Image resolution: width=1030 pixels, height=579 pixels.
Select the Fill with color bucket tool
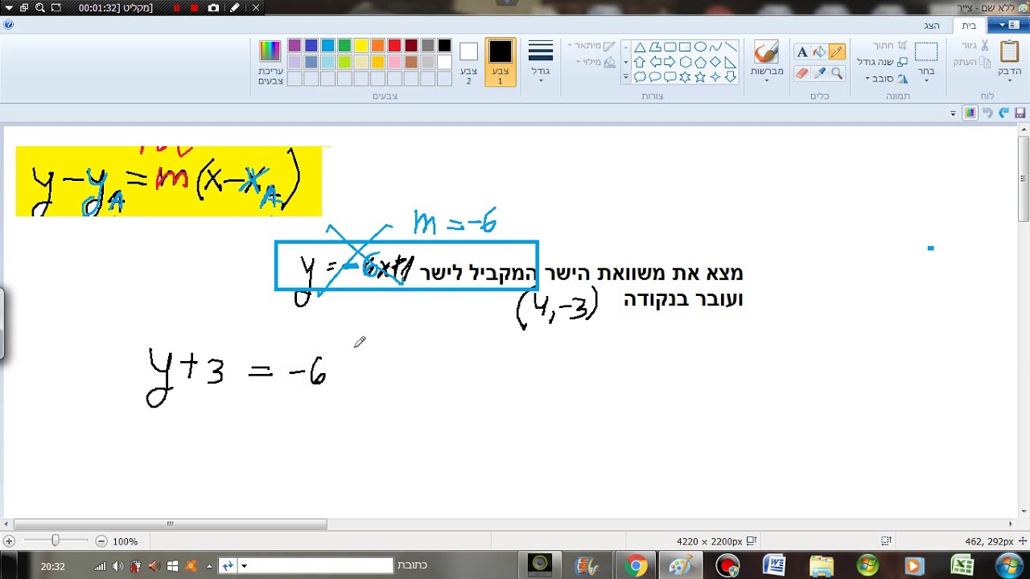[819, 51]
